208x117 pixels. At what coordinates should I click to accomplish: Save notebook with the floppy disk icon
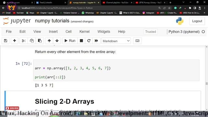point(6,41)
